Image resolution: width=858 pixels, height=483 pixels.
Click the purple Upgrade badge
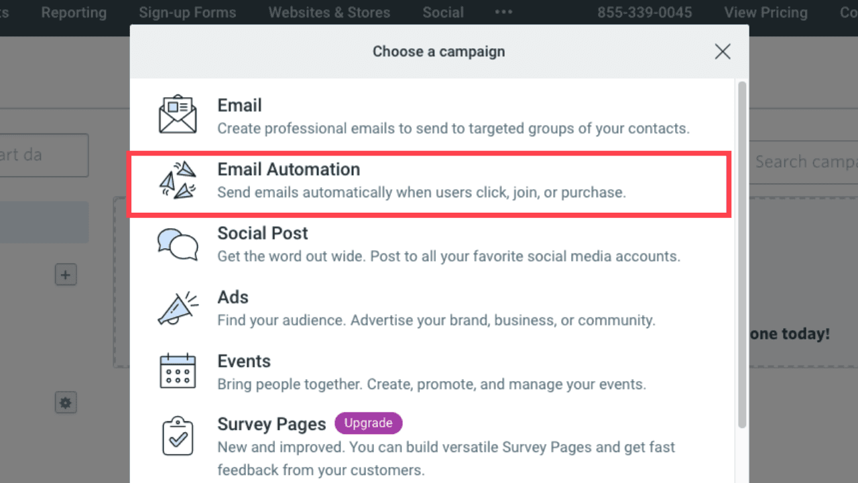[x=369, y=423]
